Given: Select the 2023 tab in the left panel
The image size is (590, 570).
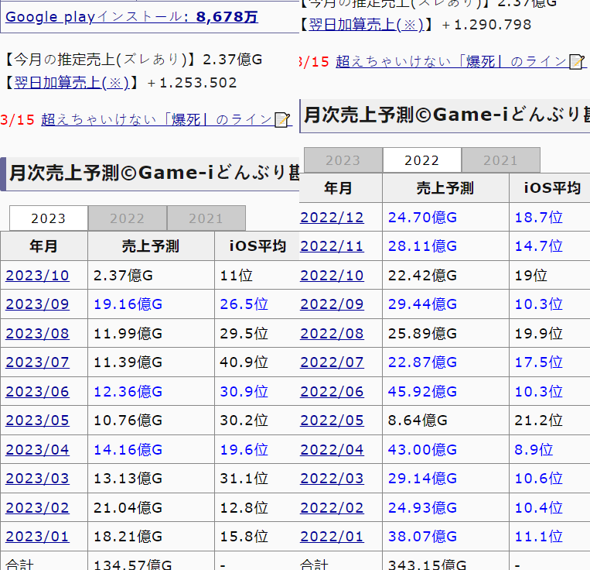Looking at the screenshot, I should tap(49, 218).
